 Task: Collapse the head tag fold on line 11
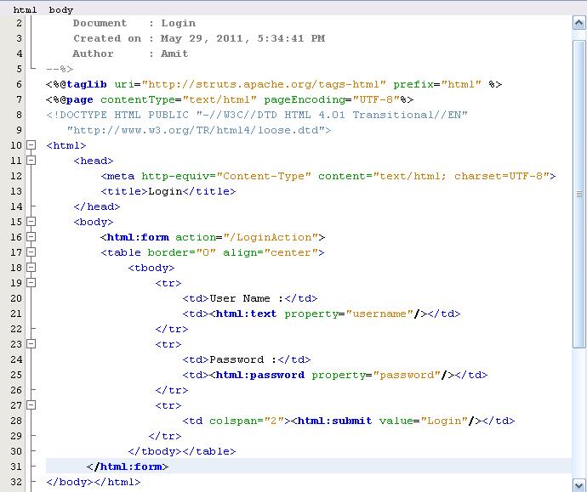31,161
